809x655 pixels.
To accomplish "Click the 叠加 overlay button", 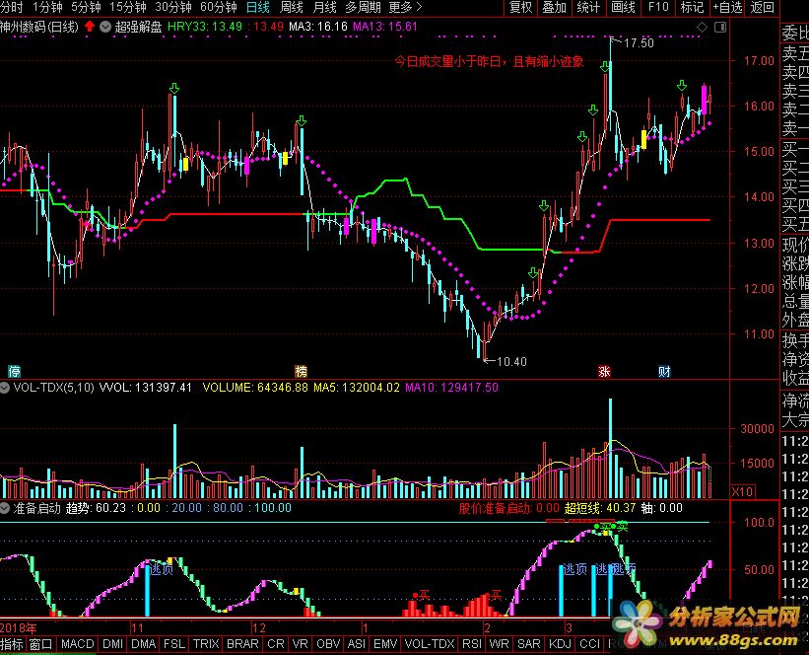I will click(x=554, y=7).
